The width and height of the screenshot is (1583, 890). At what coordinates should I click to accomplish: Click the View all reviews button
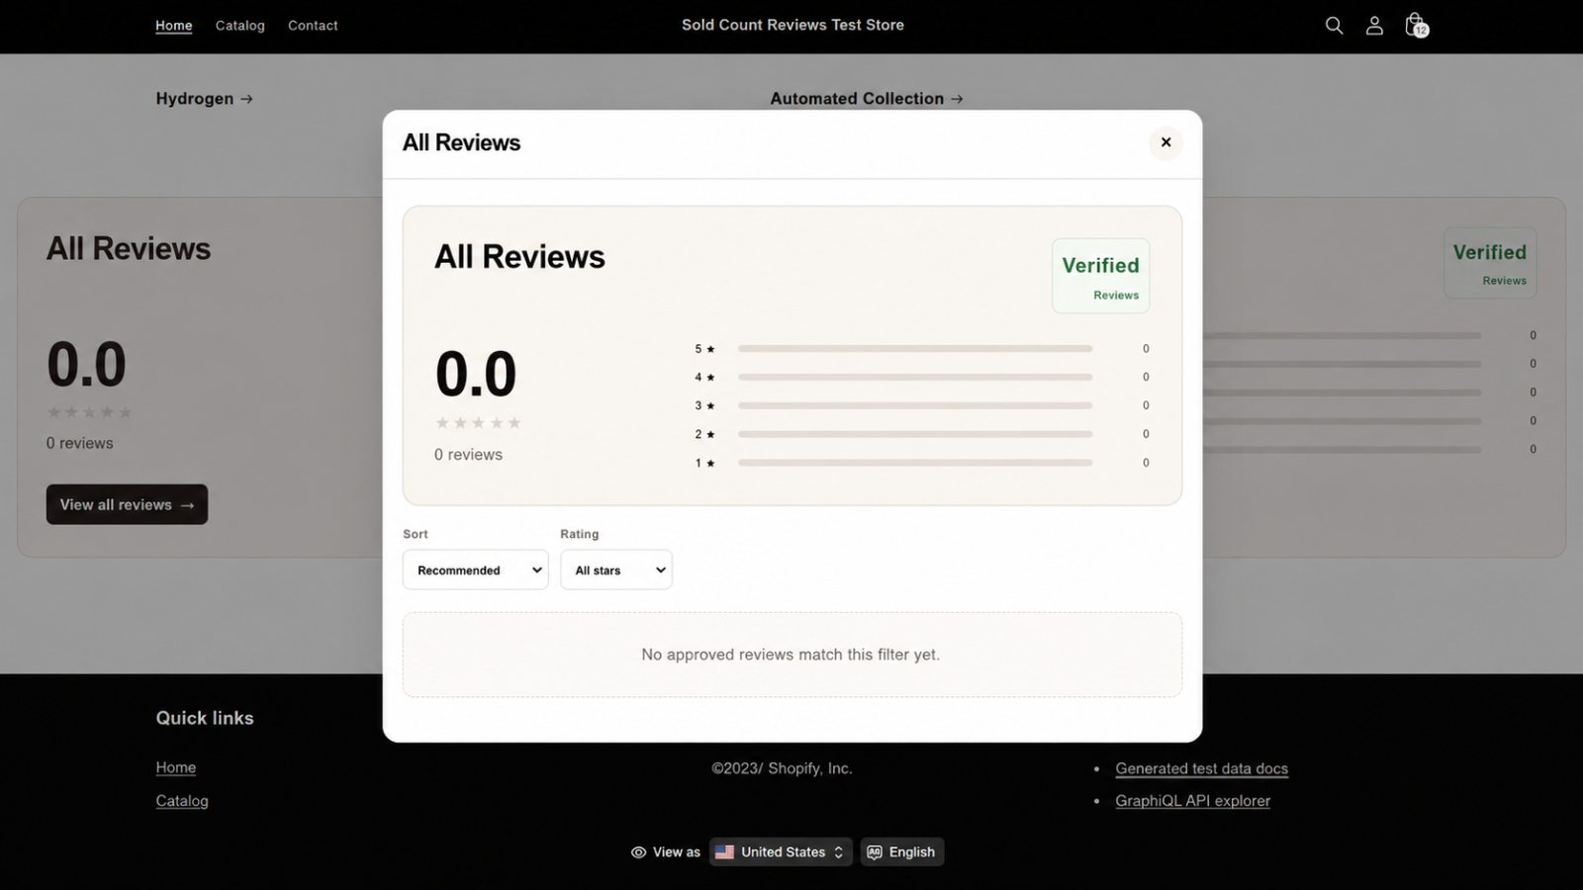(127, 504)
